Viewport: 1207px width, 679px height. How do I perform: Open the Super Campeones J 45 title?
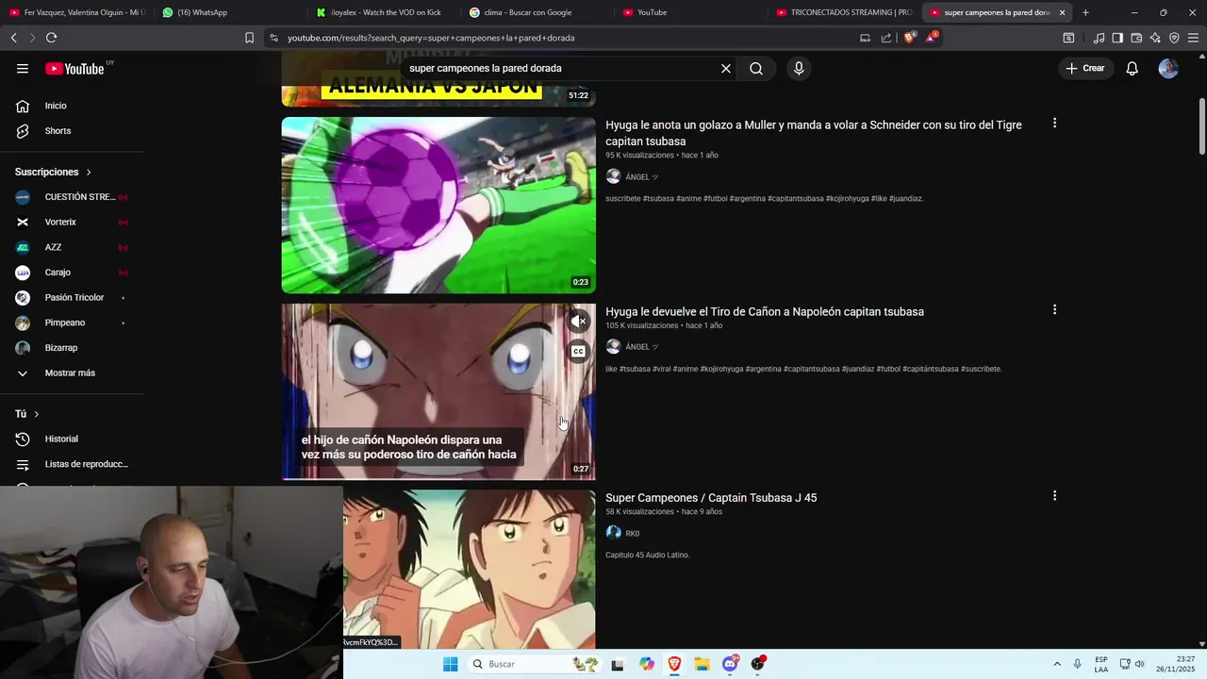tap(711, 498)
